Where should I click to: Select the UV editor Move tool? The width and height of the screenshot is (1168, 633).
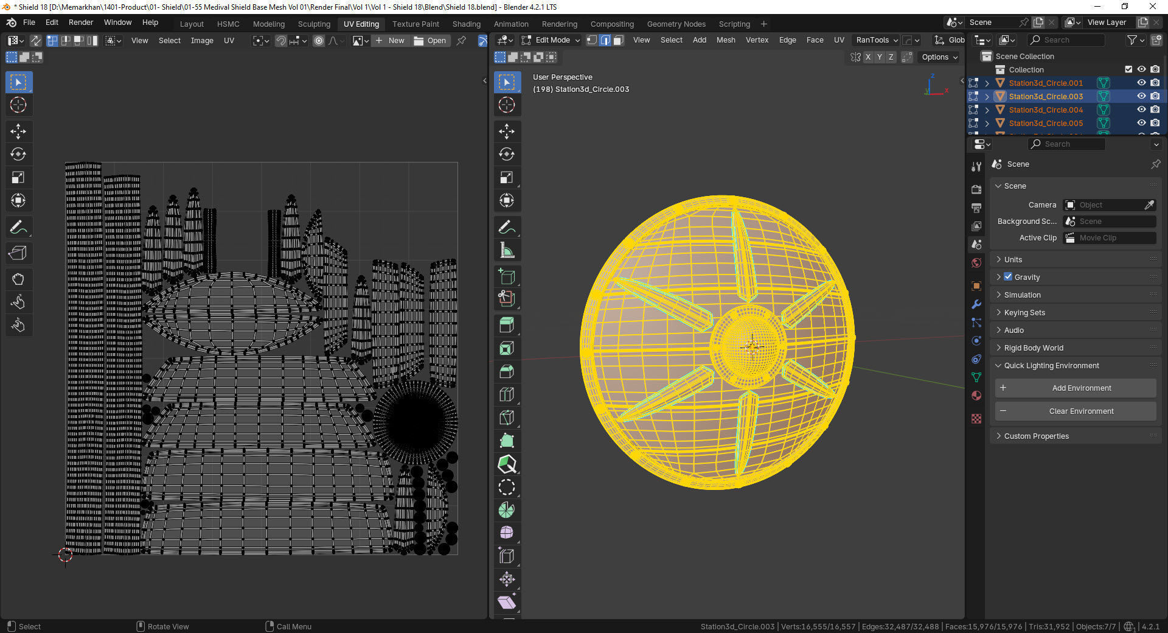pyautogui.click(x=18, y=131)
